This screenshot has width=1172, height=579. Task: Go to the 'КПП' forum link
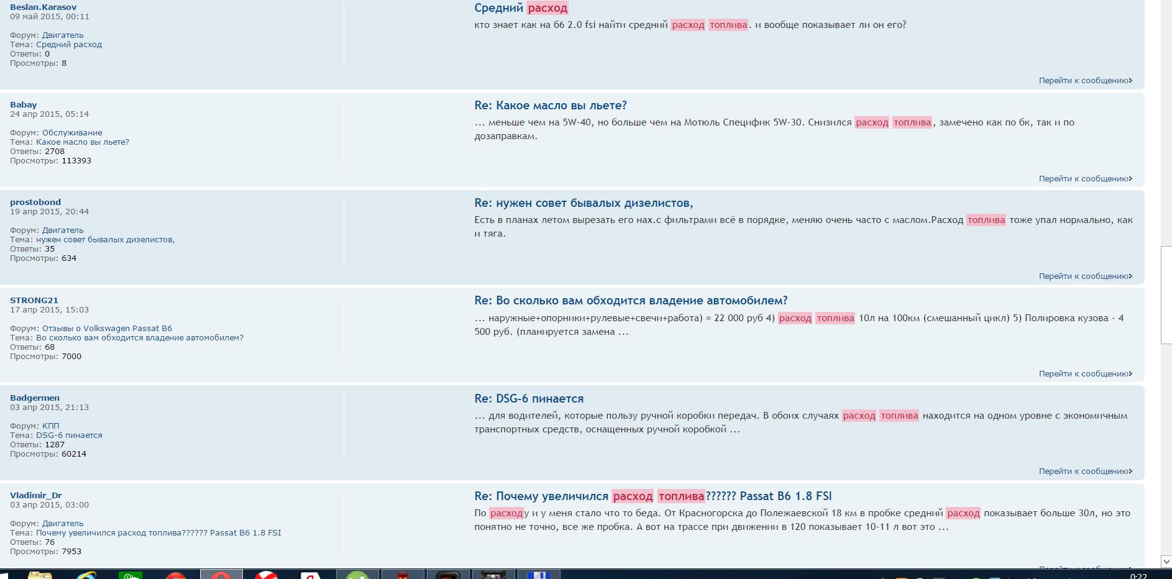(x=51, y=426)
